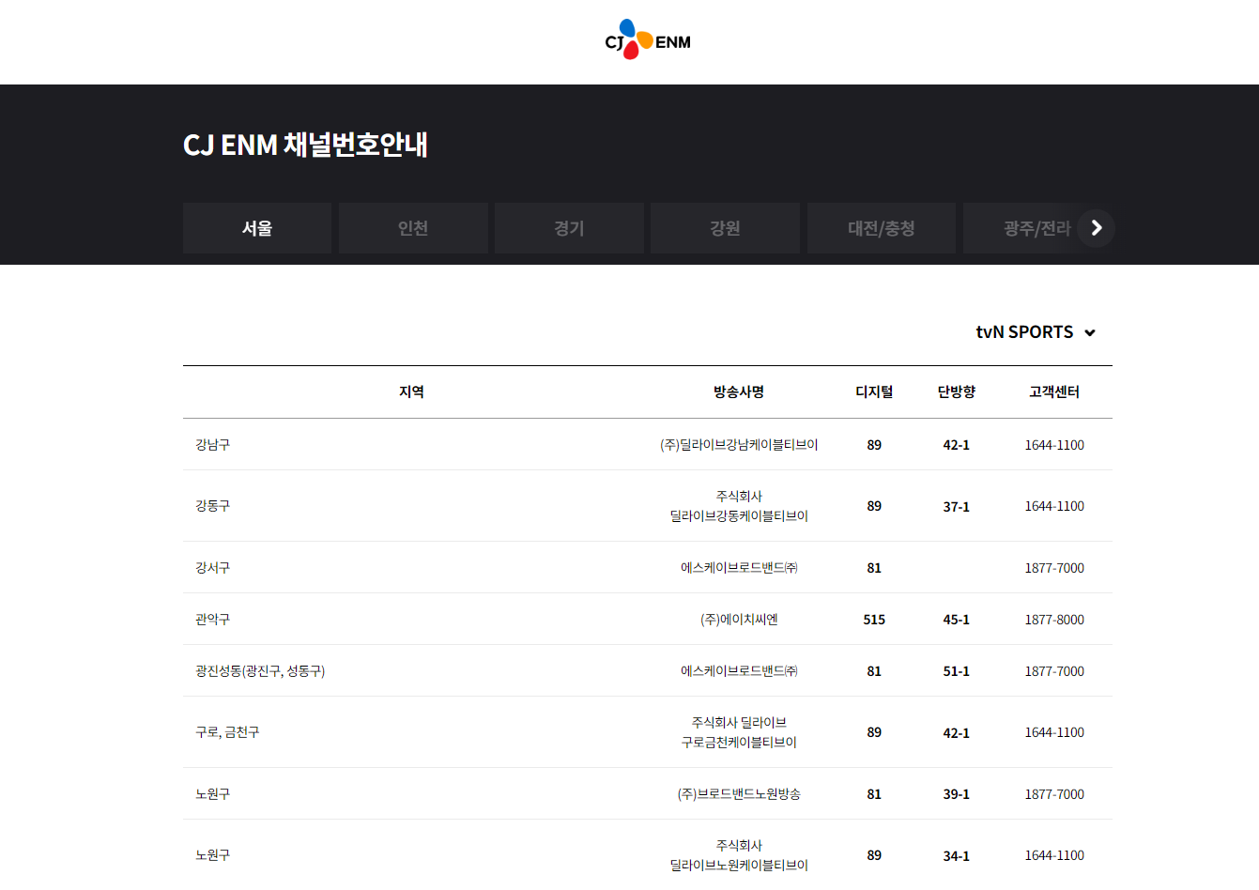
Task: Click the 고객센터 column header
Action: point(1054,391)
